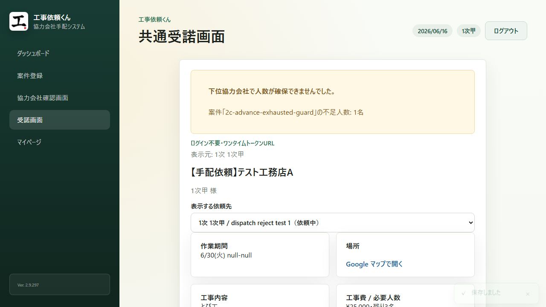546x307 pixels.
Task: Select 受諾画面 in the sidebar
Action: [60, 120]
